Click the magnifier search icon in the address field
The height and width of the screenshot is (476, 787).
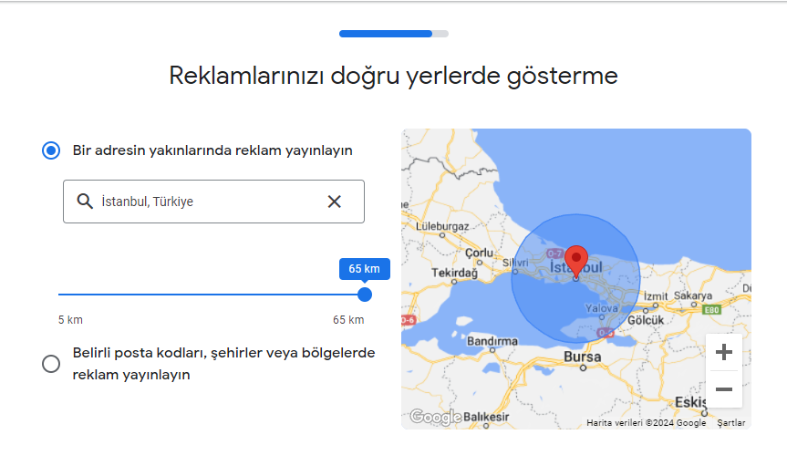pyautogui.click(x=85, y=202)
